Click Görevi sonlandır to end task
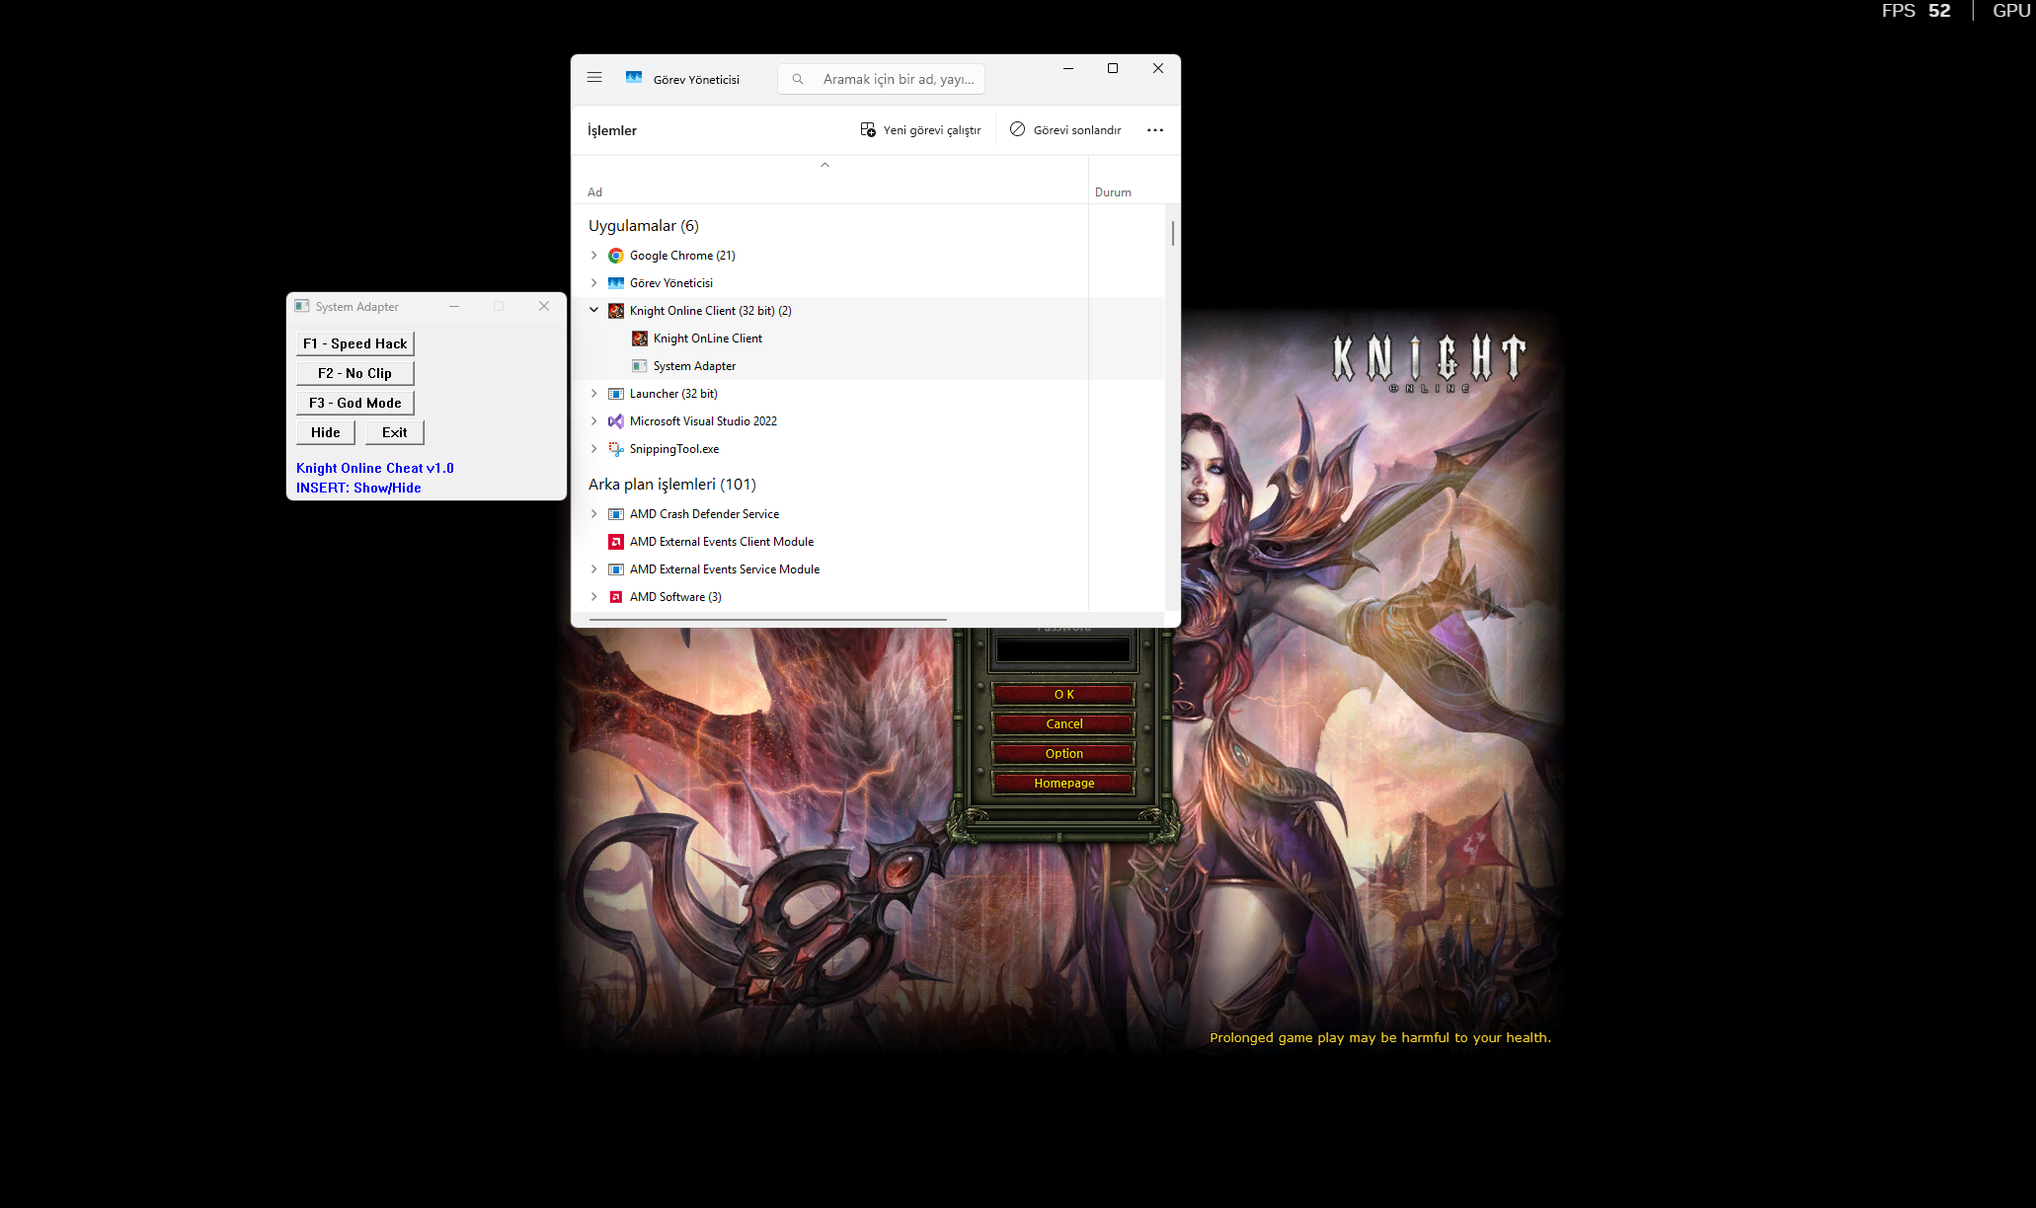Image resolution: width=2036 pixels, height=1208 pixels. [x=1065, y=130]
